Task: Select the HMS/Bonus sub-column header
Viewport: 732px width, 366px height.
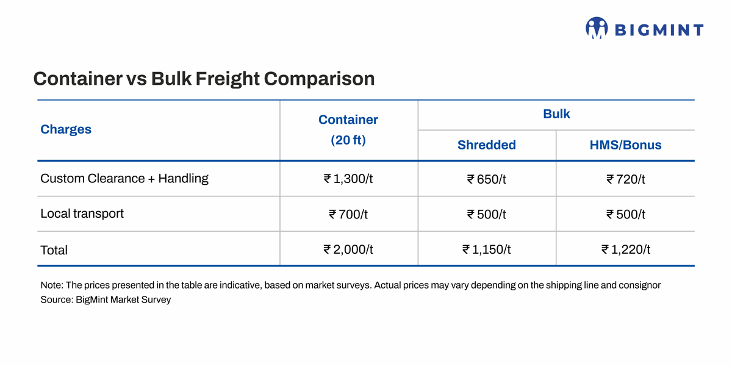Action: pyautogui.click(x=626, y=145)
